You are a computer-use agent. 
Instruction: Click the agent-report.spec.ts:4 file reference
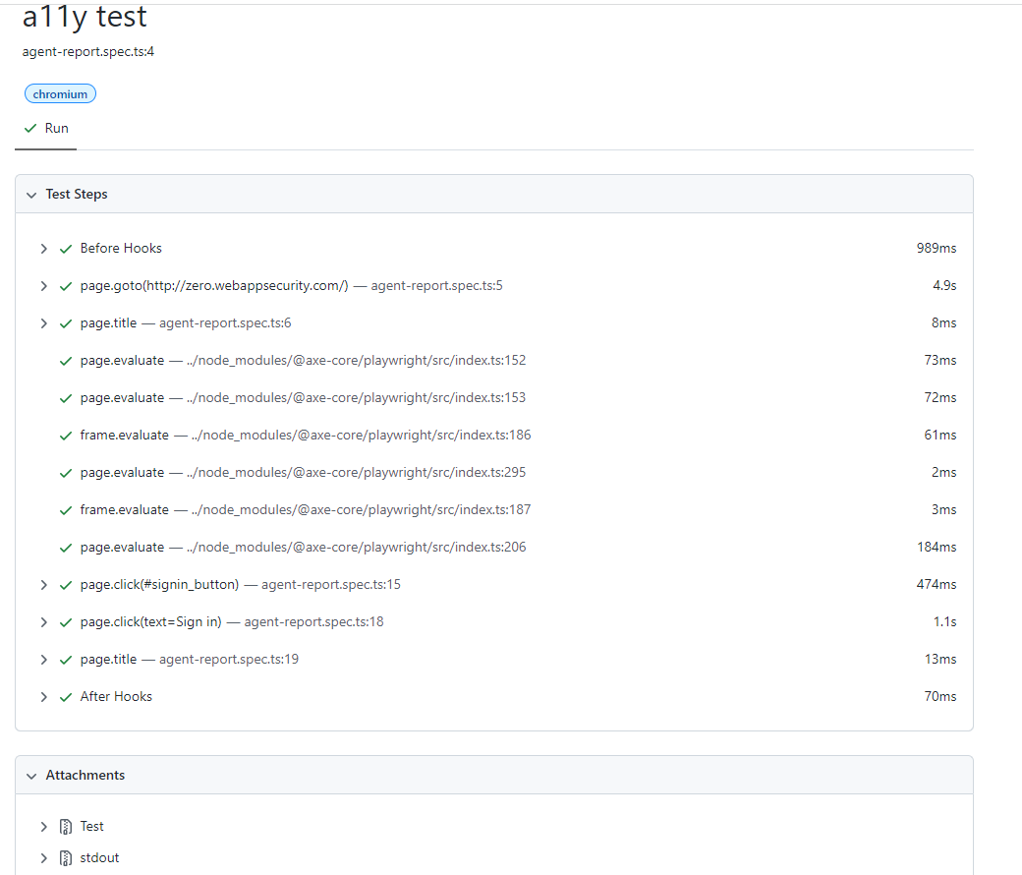[x=87, y=51]
